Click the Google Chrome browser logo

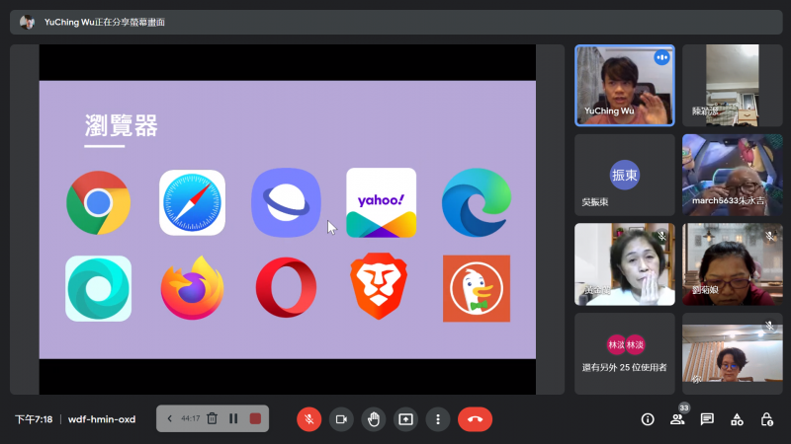pos(98,203)
